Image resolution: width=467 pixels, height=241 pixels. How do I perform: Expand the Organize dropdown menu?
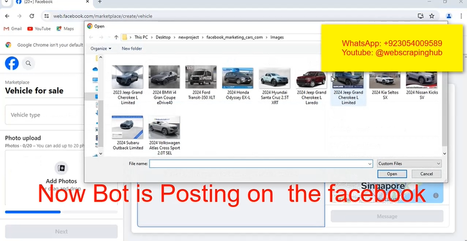[100, 49]
